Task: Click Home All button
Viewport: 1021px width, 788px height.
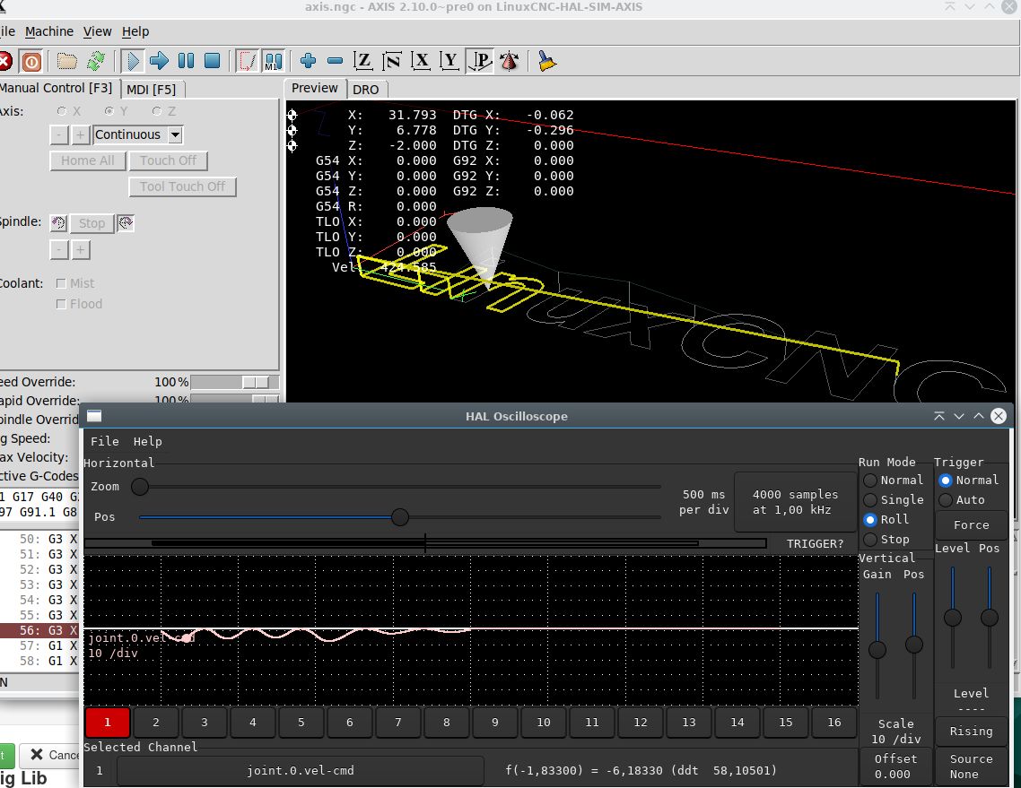Action: (87, 160)
